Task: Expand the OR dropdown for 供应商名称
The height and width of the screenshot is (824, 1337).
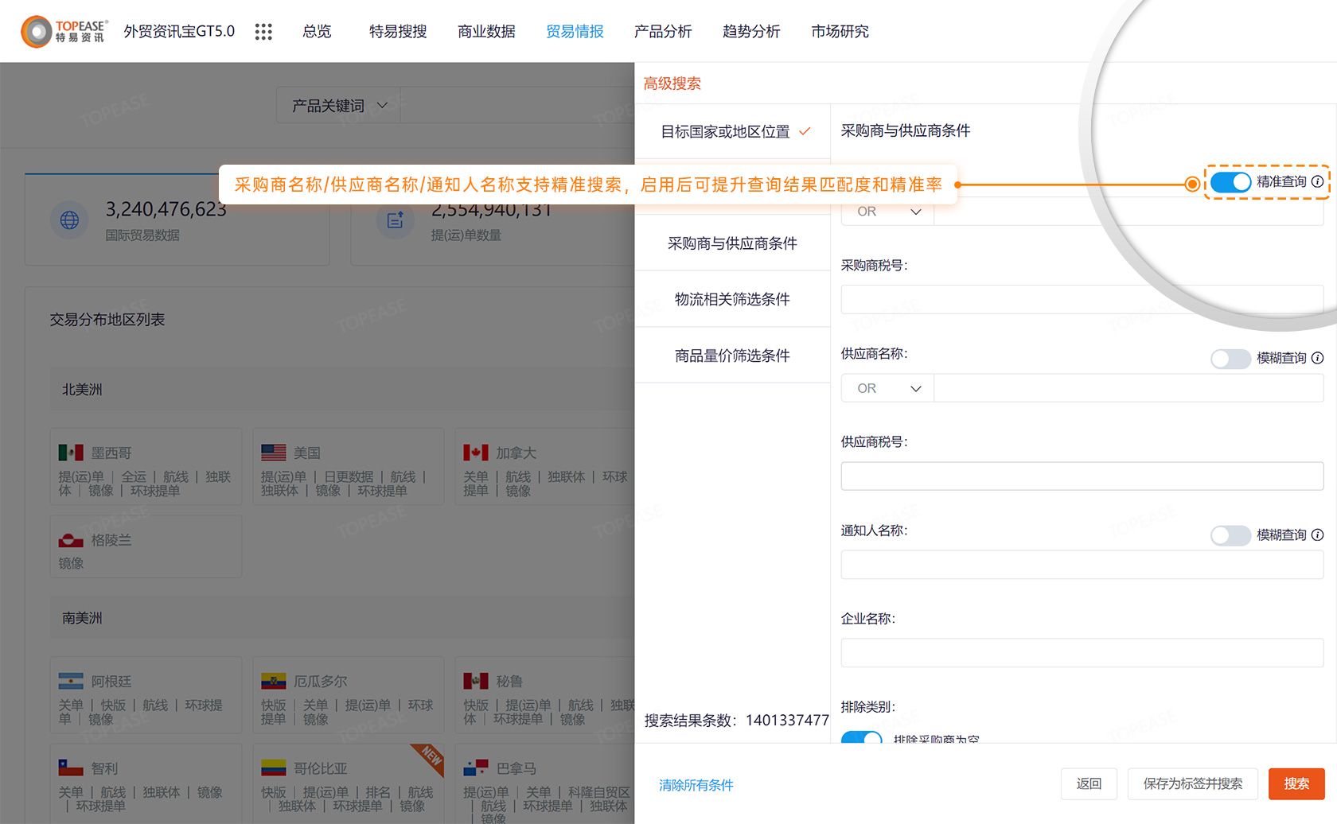Action: [x=887, y=388]
